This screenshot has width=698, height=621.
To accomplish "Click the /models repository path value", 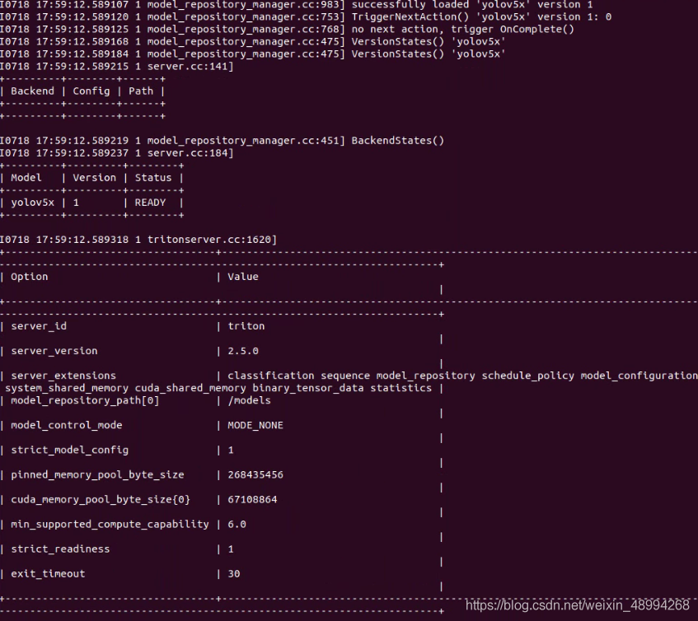I will click(x=249, y=400).
